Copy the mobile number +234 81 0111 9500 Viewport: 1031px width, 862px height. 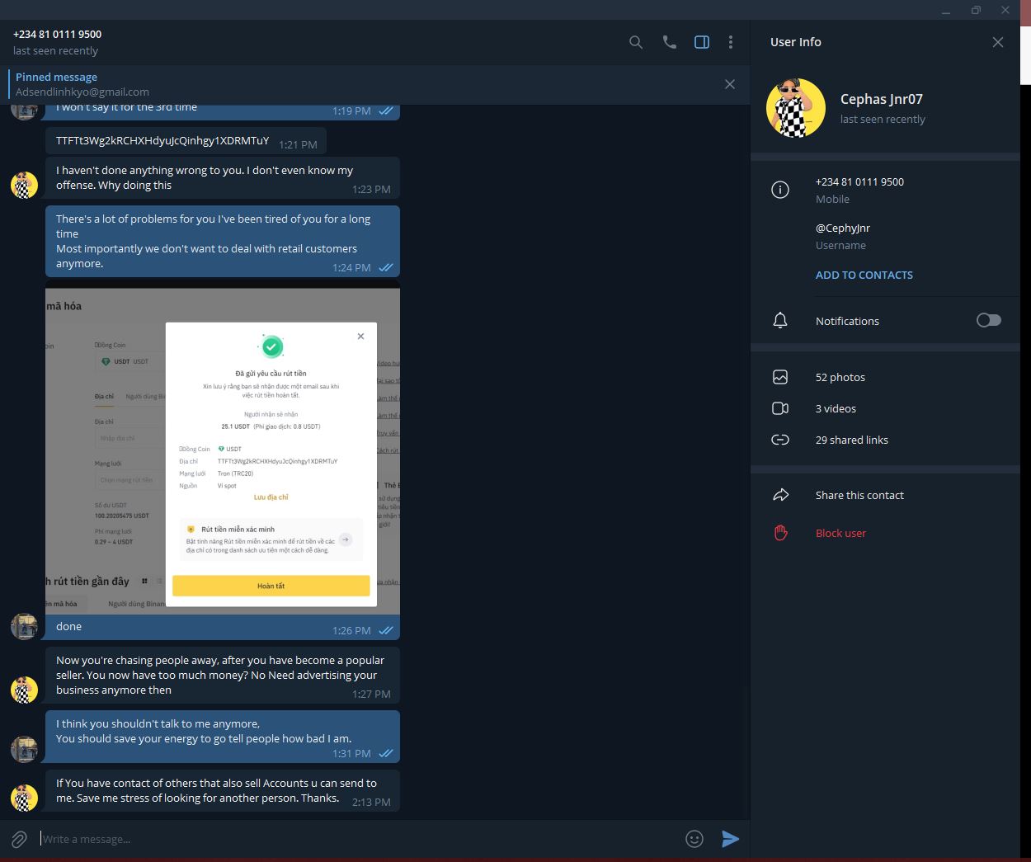859,181
